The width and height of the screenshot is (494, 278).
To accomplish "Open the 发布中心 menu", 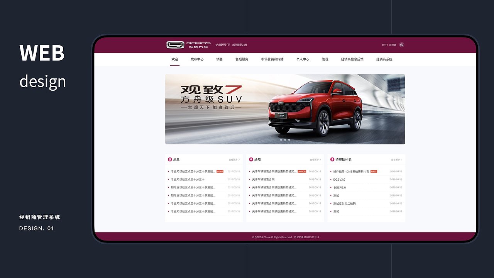I will point(197,59).
